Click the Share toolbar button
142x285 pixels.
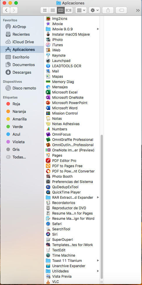pyautogui.click(x=108, y=10)
